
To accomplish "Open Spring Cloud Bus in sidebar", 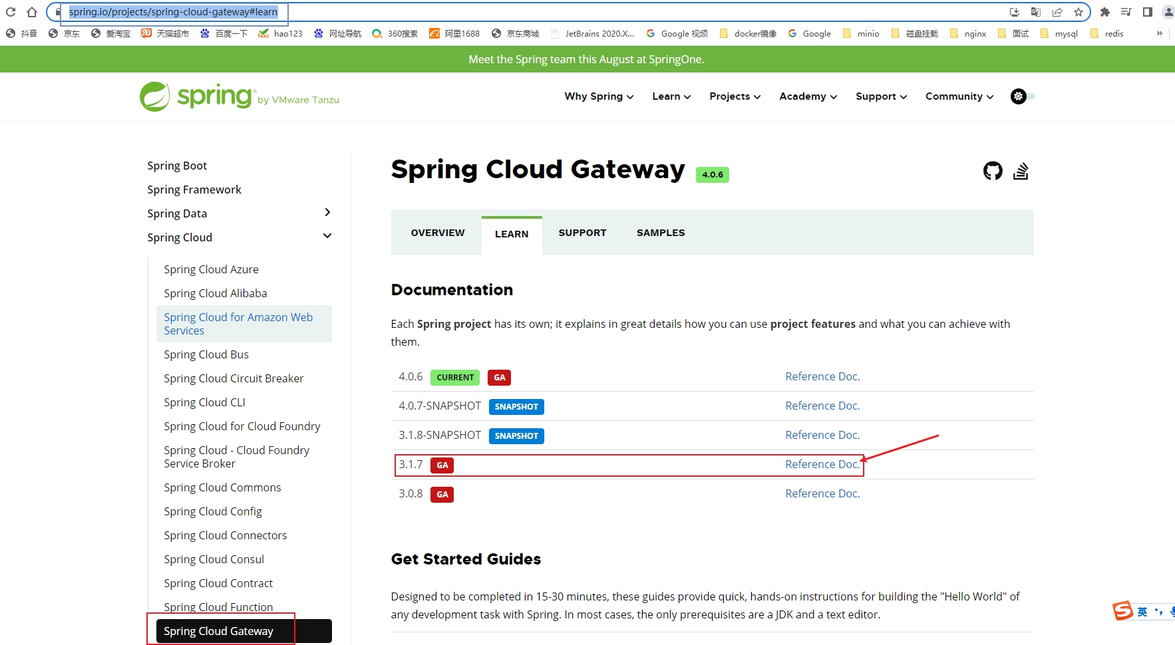I will (206, 354).
